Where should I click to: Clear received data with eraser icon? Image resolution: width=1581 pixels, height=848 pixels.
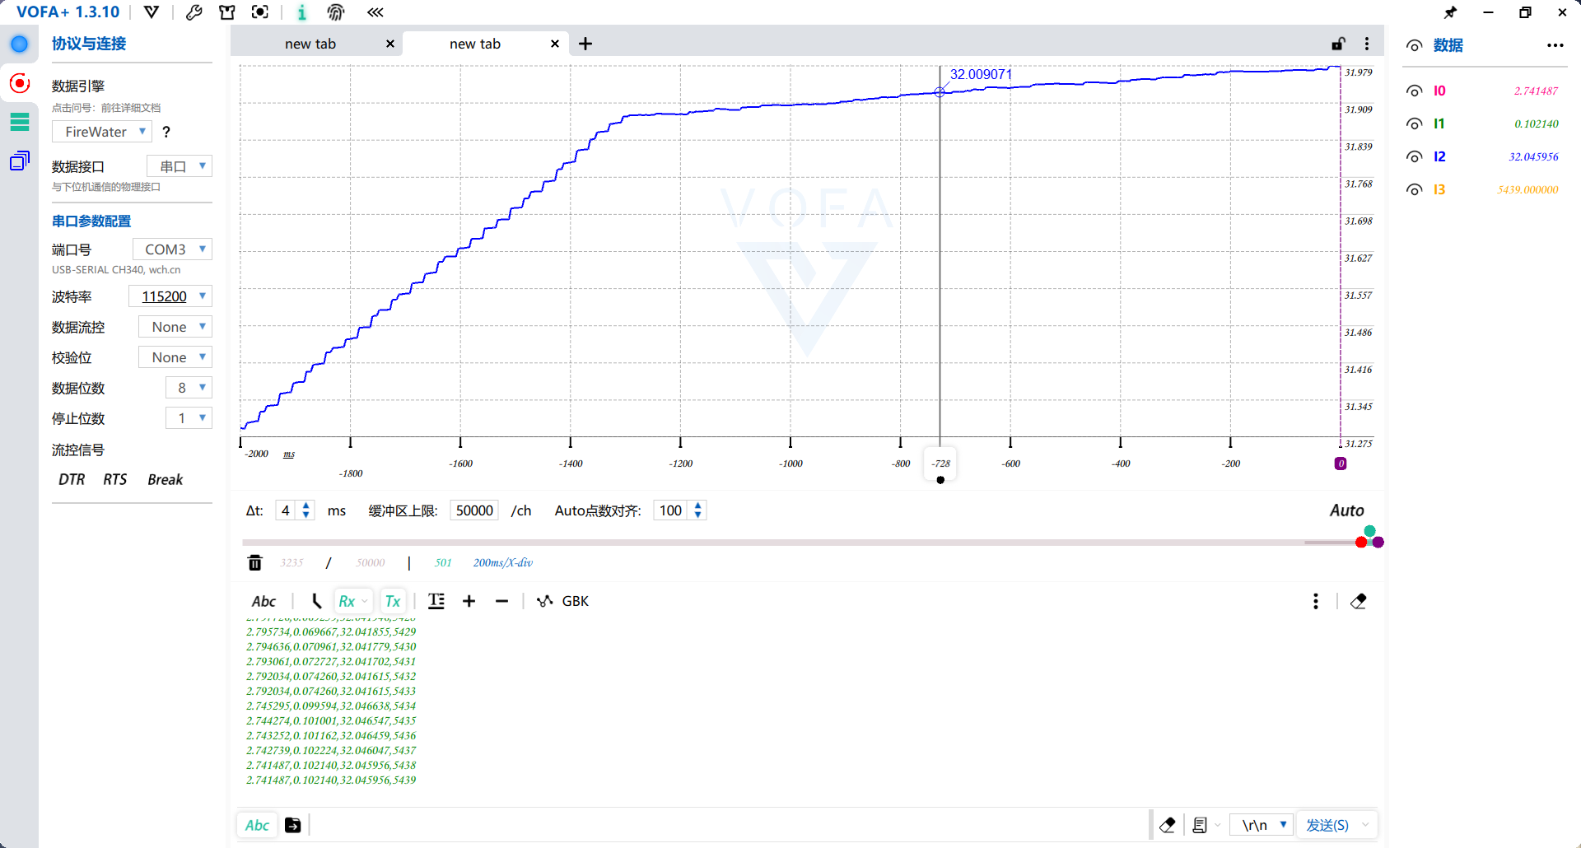point(1359,601)
